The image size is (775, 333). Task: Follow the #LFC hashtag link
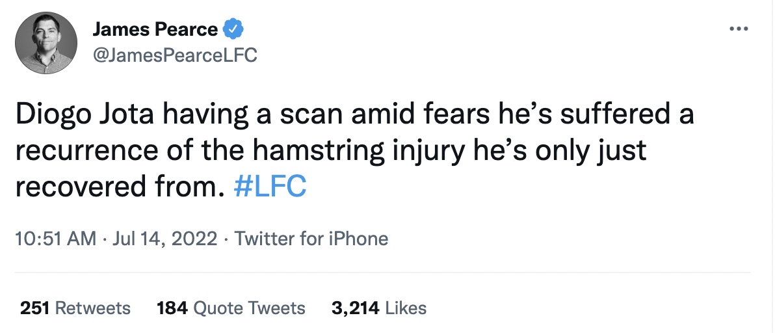point(269,187)
